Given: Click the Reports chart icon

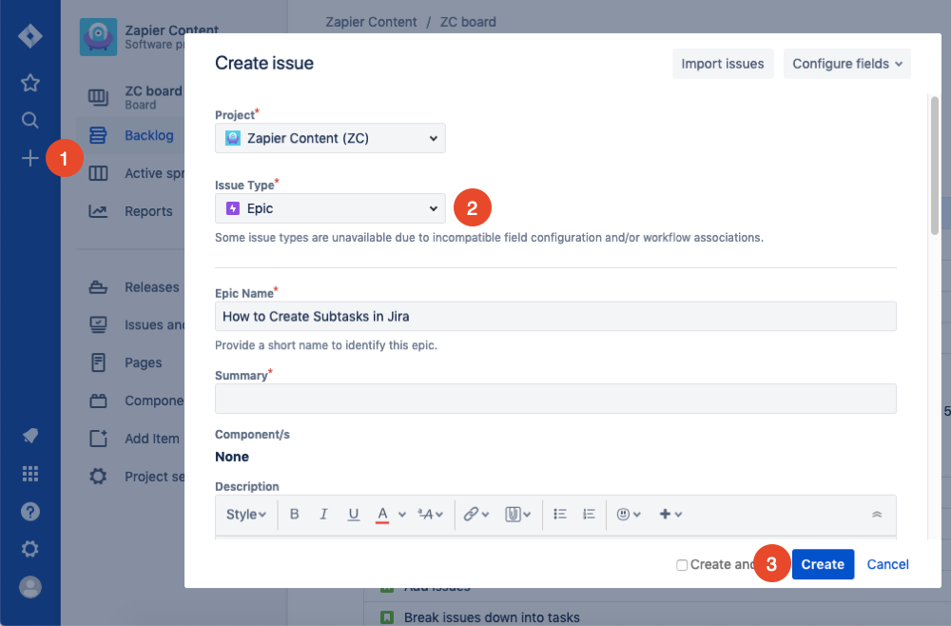Looking at the screenshot, I should point(98,211).
